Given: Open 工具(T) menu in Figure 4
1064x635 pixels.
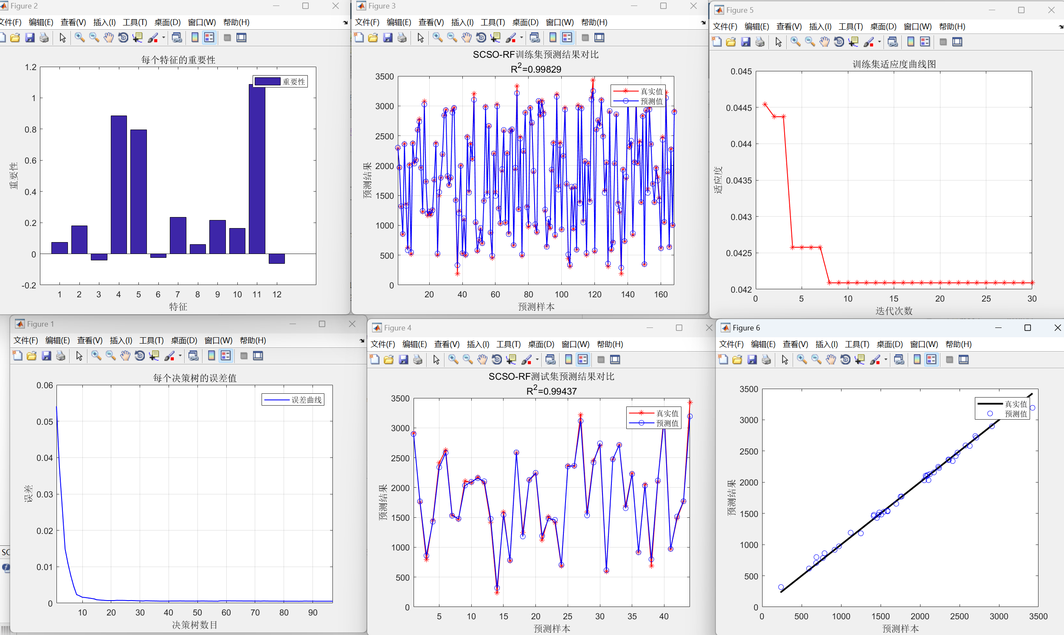Looking at the screenshot, I should 509,344.
